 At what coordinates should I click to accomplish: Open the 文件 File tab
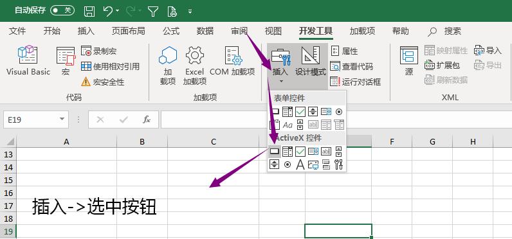pyautogui.click(x=17, y=31)
